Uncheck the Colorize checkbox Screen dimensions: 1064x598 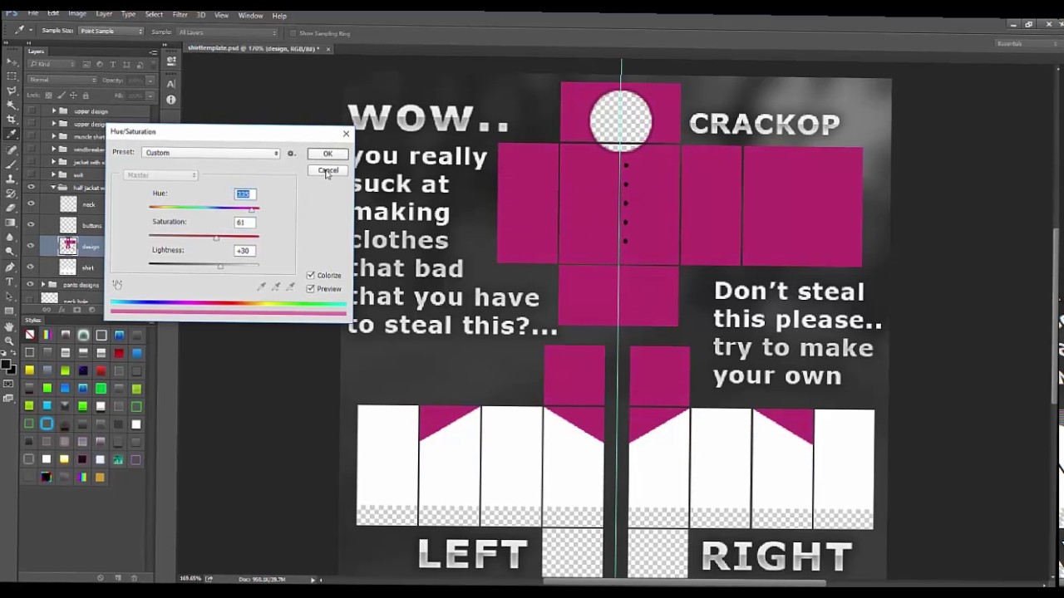(311, 275)
